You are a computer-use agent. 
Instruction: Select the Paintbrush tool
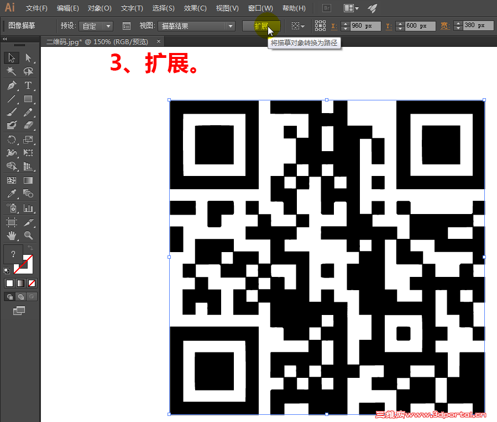coord(12,112)
